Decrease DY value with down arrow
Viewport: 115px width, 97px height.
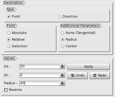(x=62, y=76)
